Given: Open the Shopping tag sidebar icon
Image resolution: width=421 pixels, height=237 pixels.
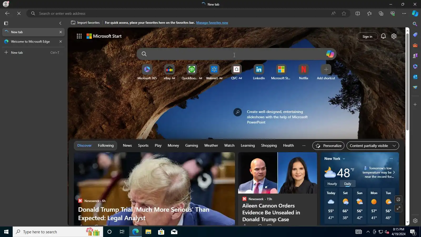Looking at the screenshot, I should (415, 34).
